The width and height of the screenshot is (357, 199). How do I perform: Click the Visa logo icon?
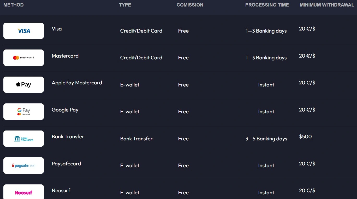pos(23,31)
